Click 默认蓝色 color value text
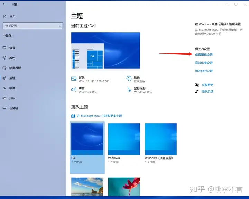This screenshot has width=249, height=199. coord(139,81)
